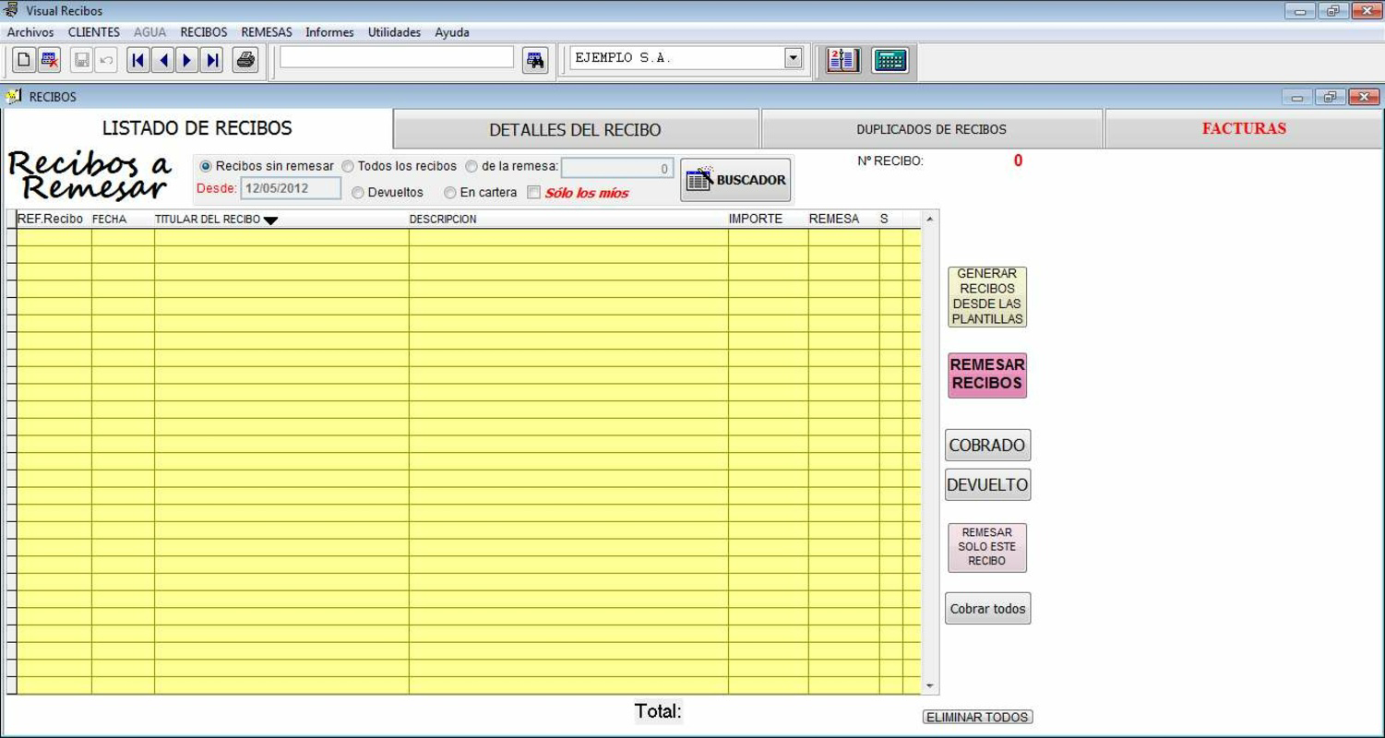The width and height of the screenshot is (1385, 738).
Task: Open the calculator icon
Action: (x=890, y=60)
